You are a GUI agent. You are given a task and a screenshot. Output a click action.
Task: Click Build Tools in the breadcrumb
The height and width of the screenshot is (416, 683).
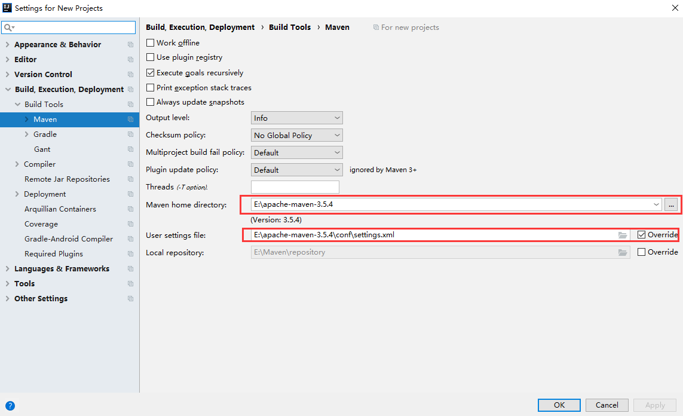click(290, 27)
